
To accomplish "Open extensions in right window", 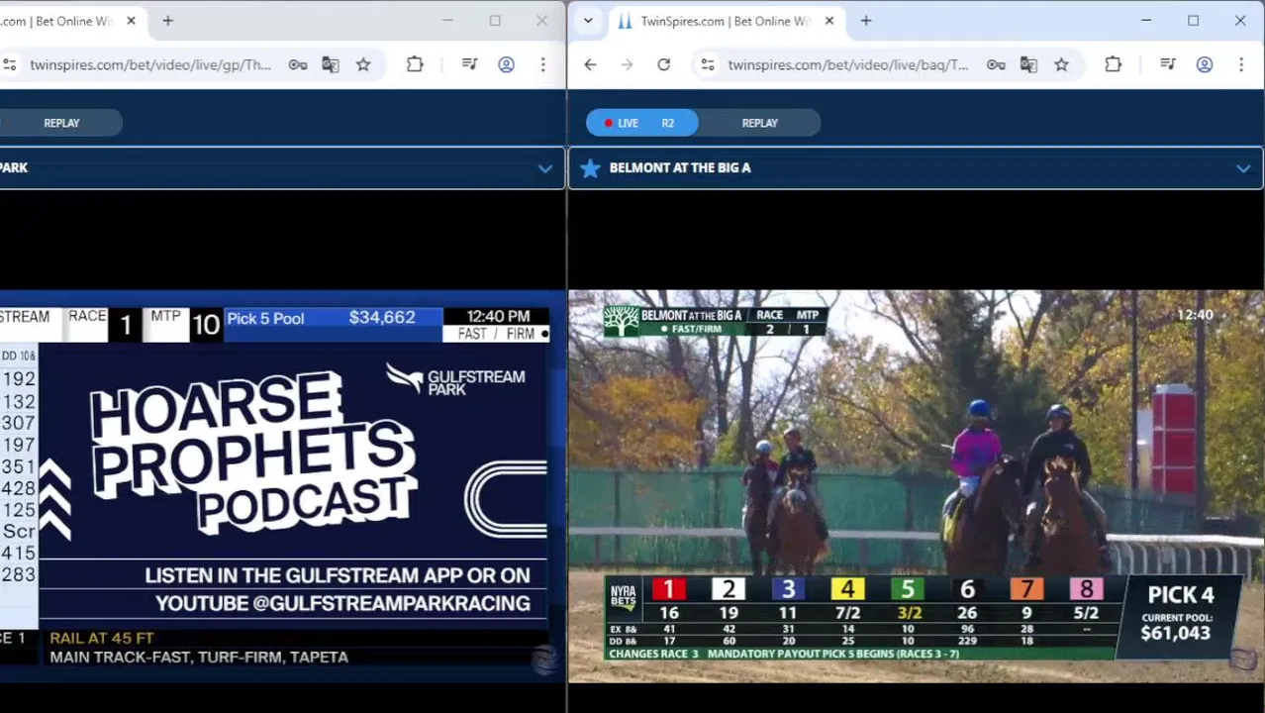I will pyautogui.click(x=1114, y=64).
